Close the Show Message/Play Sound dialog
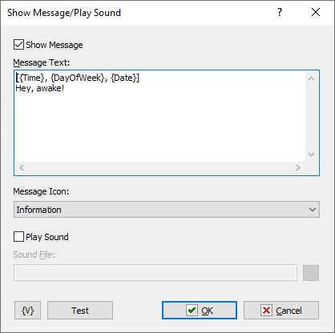The image size is (335, 333). 316,12
